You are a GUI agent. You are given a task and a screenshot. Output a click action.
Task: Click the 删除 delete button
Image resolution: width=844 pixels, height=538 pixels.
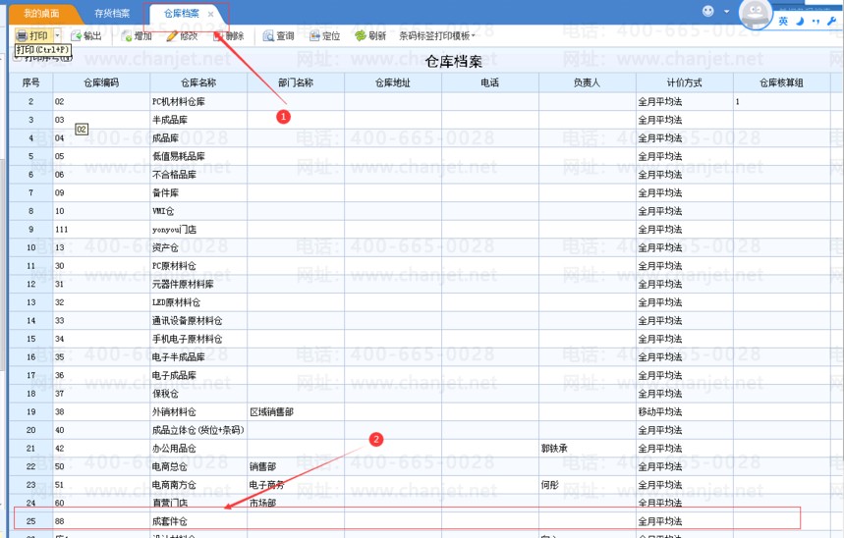[229, 36]
